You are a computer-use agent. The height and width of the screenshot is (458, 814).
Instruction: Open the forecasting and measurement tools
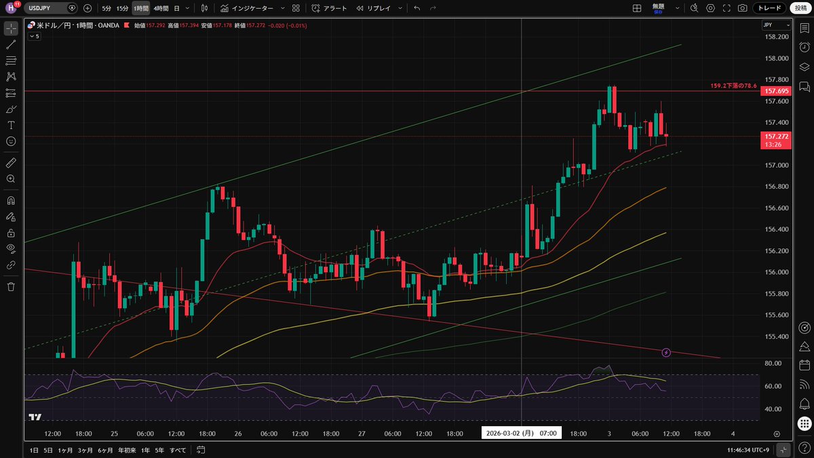pos(11,93)
